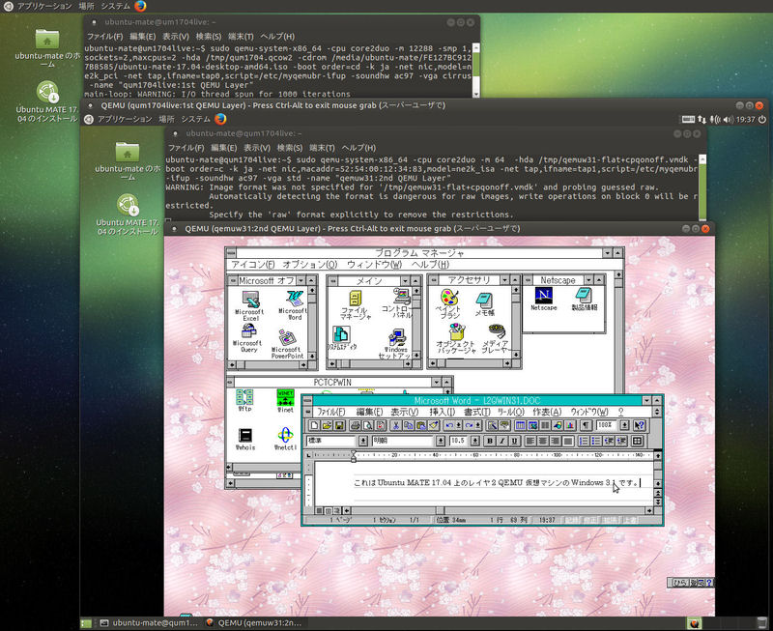Screen dimensions: 773x631
Task: Click the Columns icon in Word toolbar
Action: tap(545, 425)
